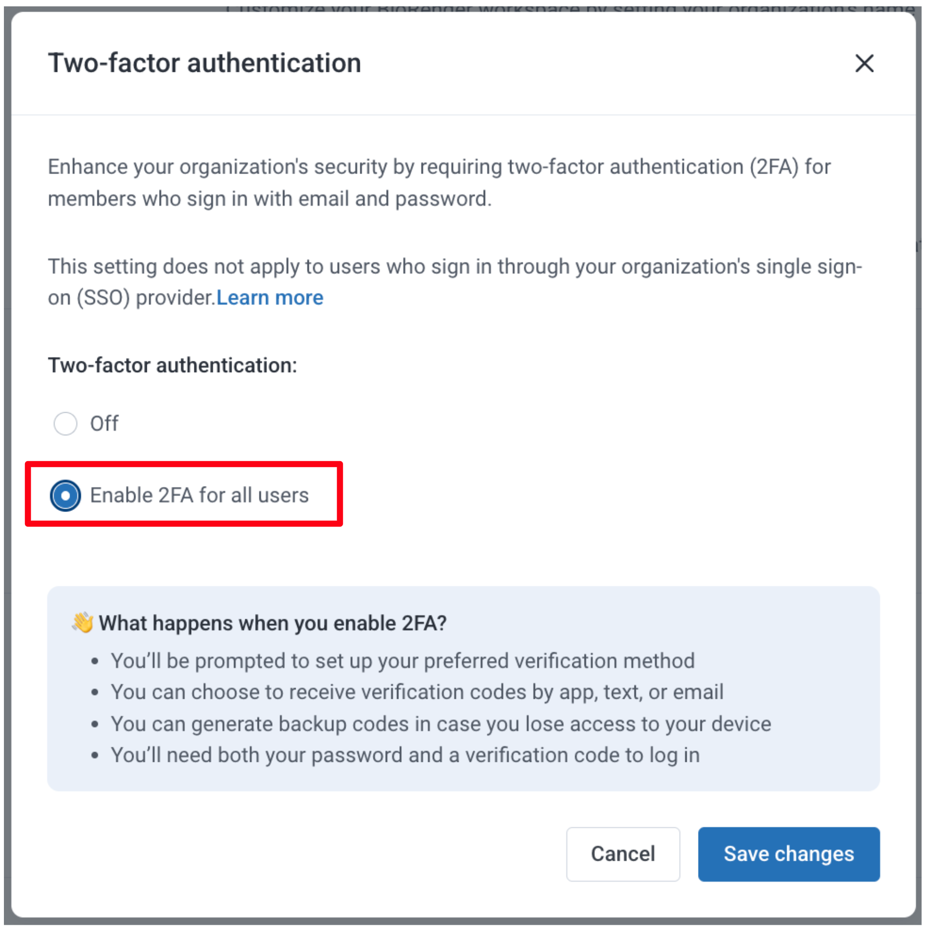Open the Learn more link
The height and width of the screenshot is (935, 930).
click(x=270, y=298)
